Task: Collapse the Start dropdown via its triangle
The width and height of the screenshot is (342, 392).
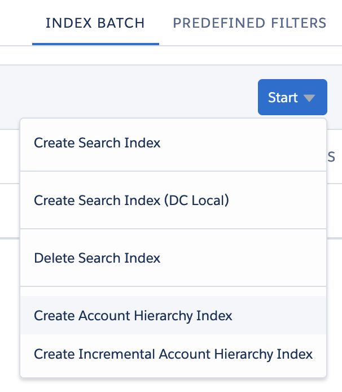Action: coord(309,98)
